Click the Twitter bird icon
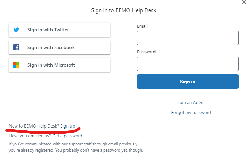This screenshot has height=162, width=248. (16, 30)
